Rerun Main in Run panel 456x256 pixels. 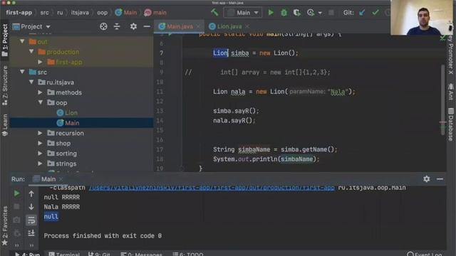point(17,193)
